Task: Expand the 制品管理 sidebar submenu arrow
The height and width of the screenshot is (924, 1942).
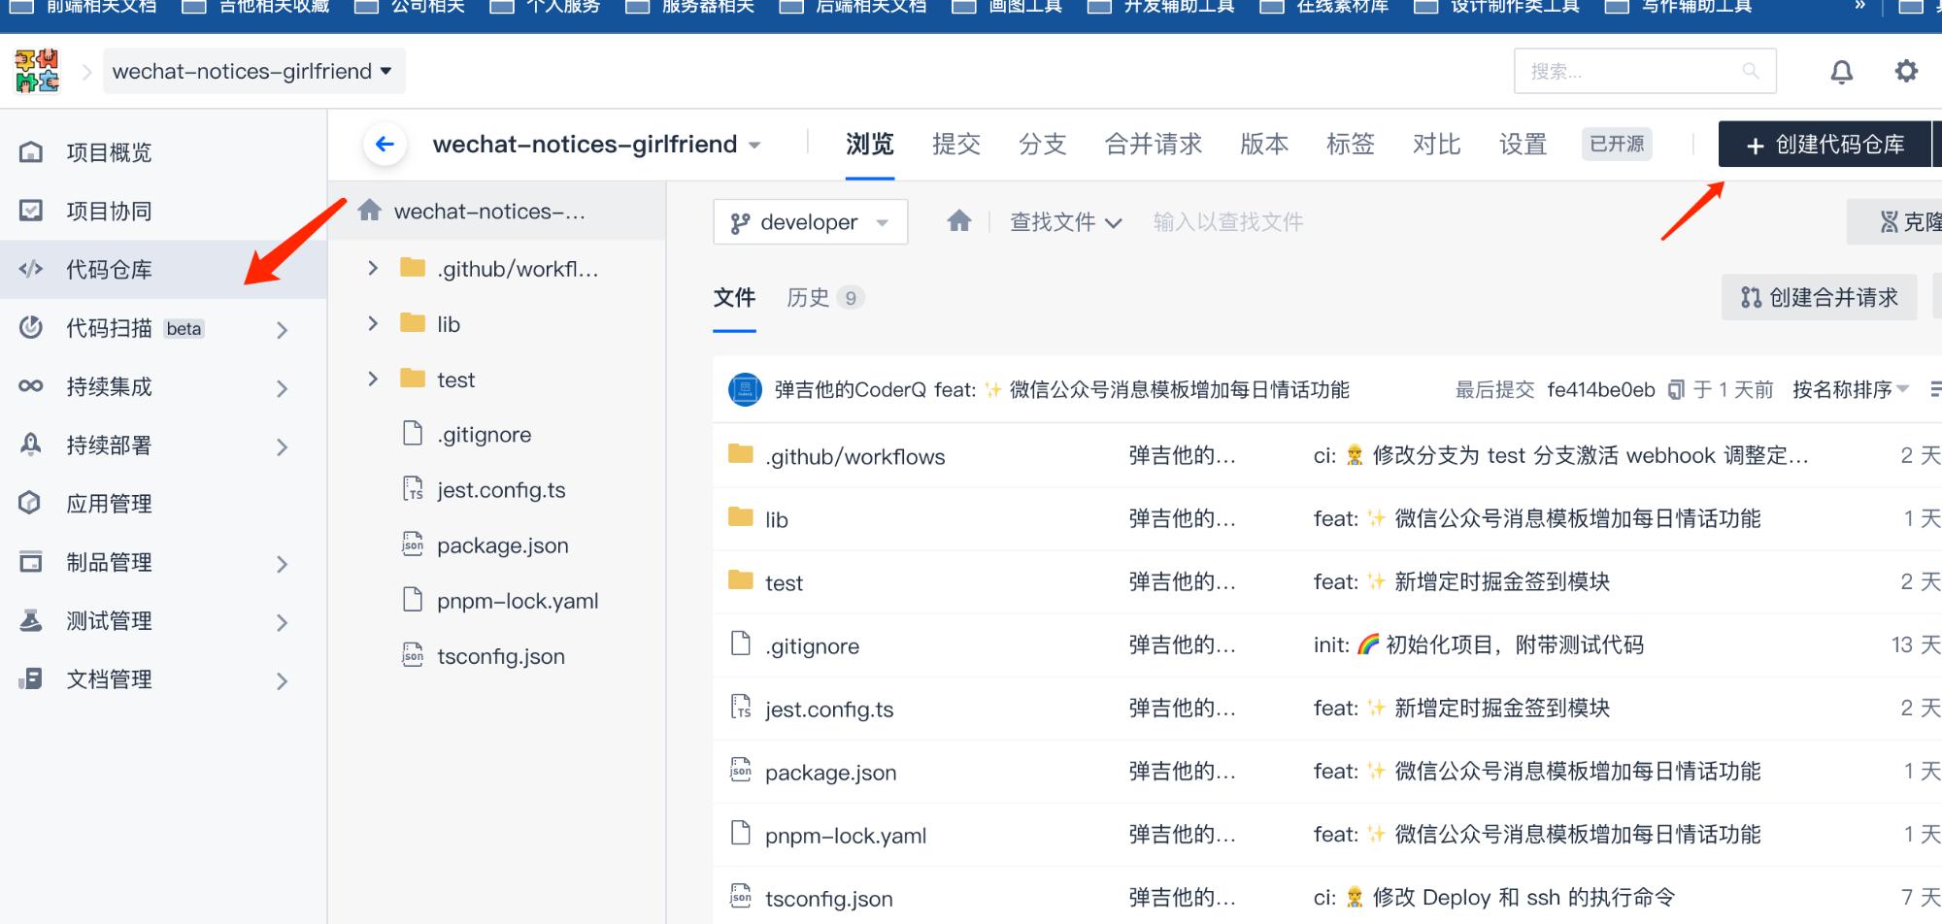Action: (282, 564)
